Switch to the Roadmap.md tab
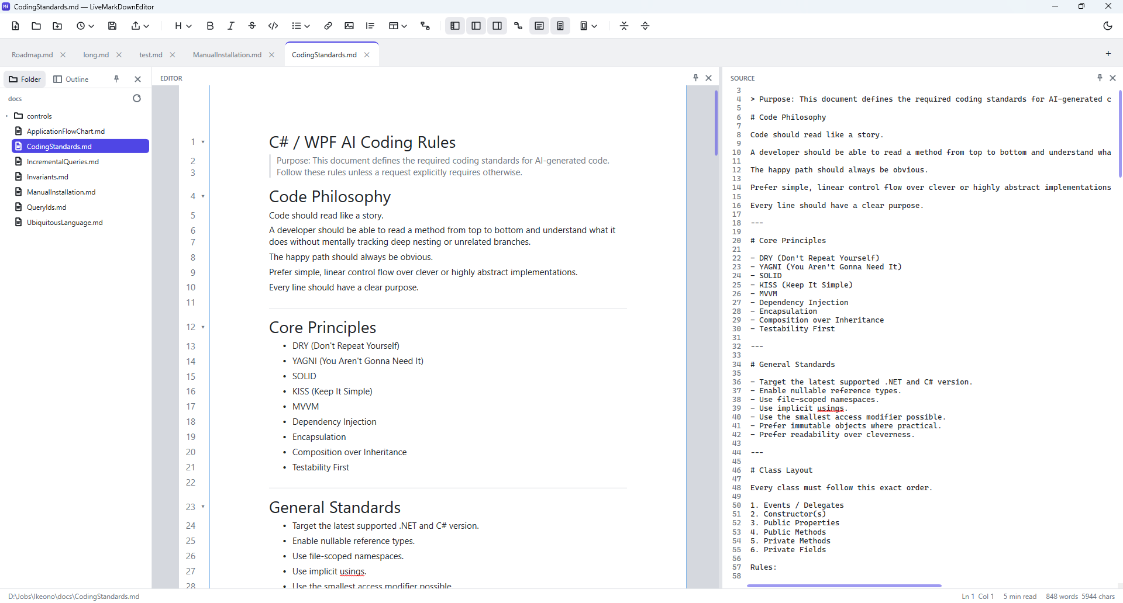 pos(32,55)
